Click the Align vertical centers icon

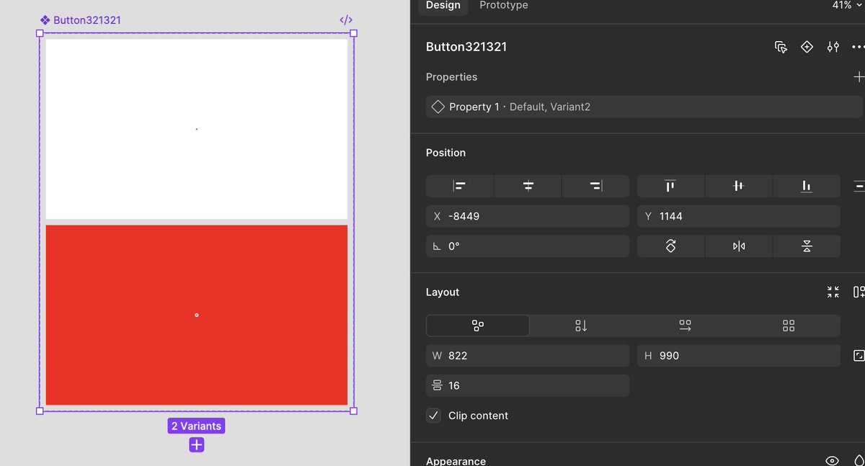click(738, 186)
